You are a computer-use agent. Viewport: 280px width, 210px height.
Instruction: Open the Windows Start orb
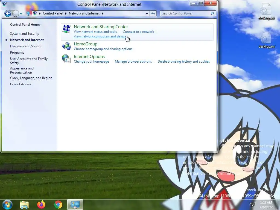7,205
